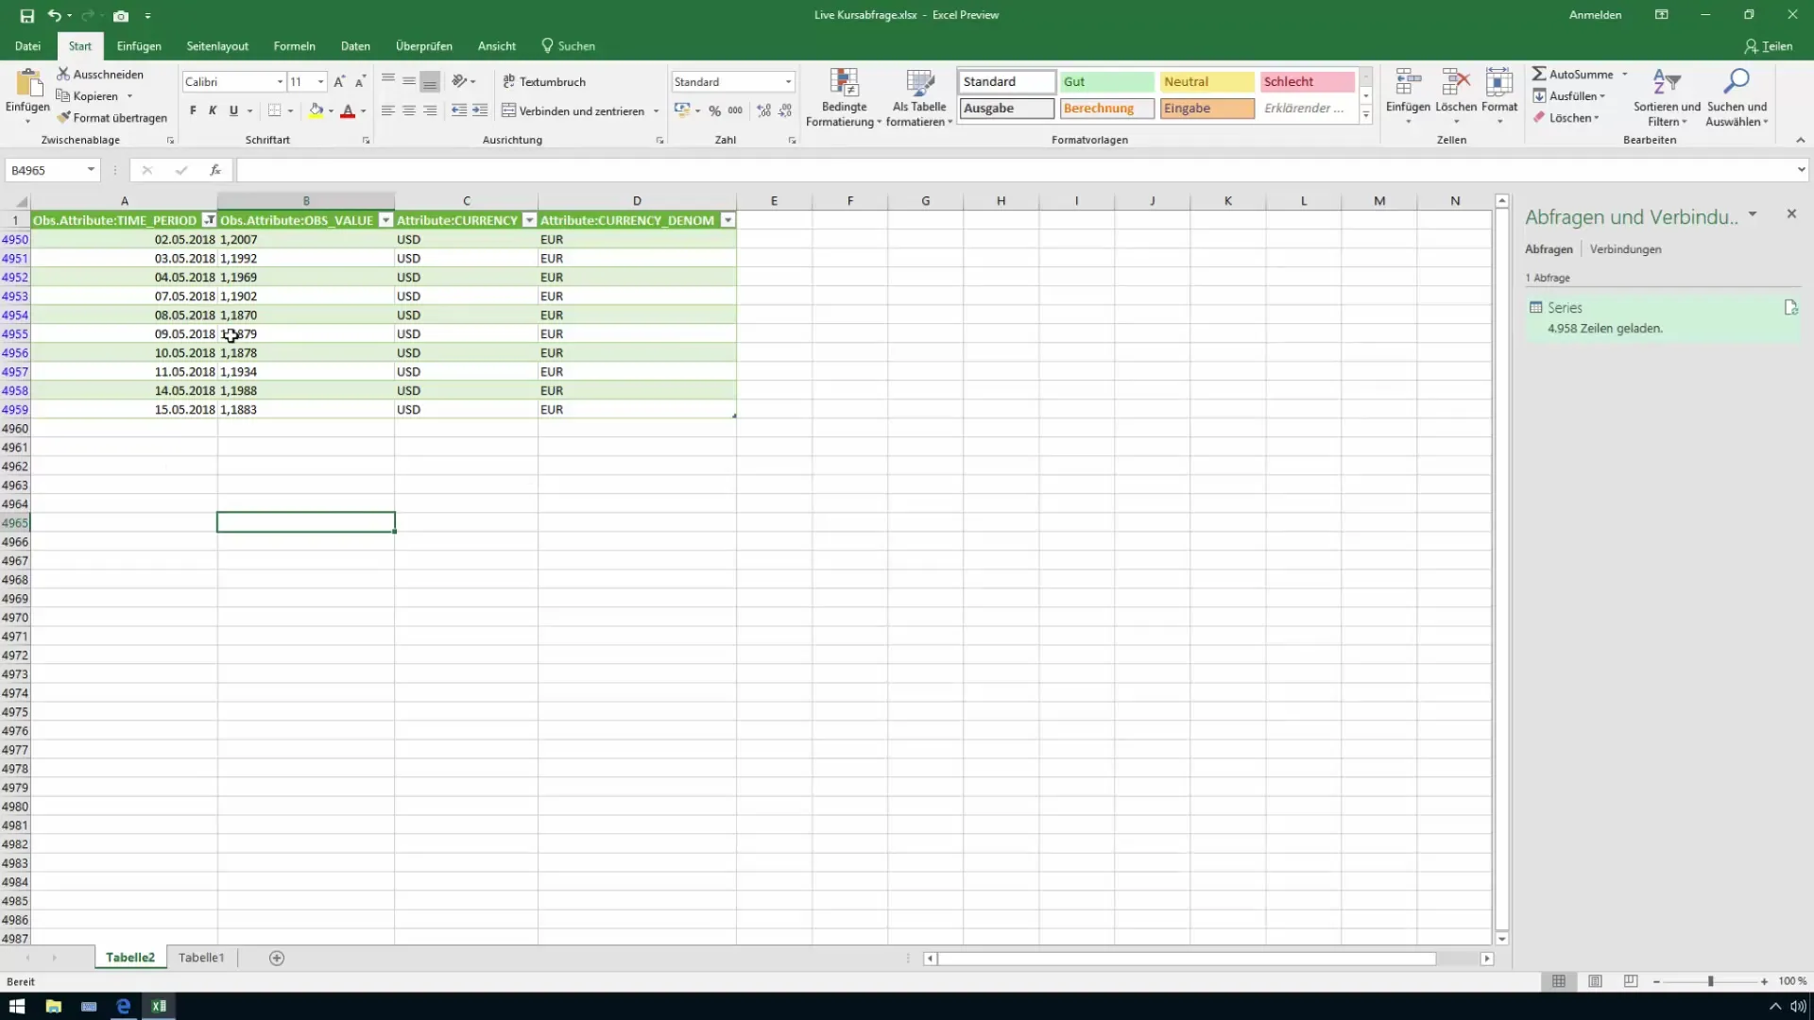Click the Überprüfen ribbon tab
1814x1020 pixels.
click(423, 46)
